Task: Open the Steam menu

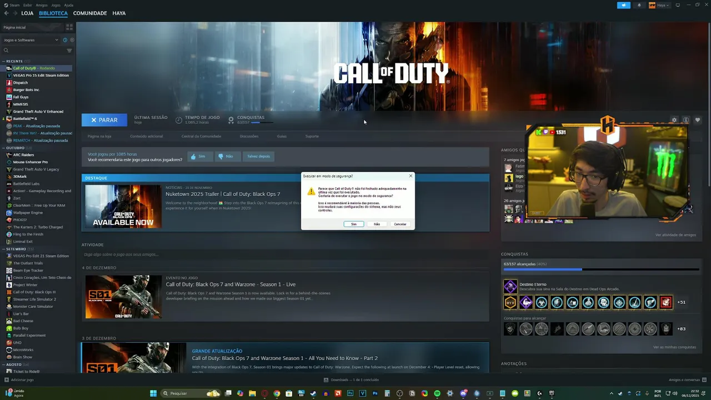Action: [11, 5]
